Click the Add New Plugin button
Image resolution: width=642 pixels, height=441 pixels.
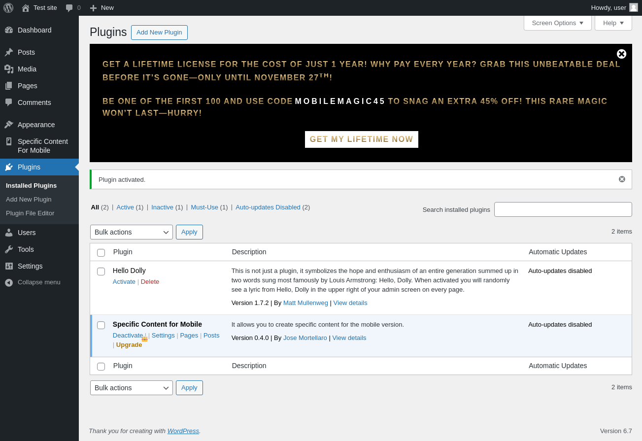coord(159,33)
